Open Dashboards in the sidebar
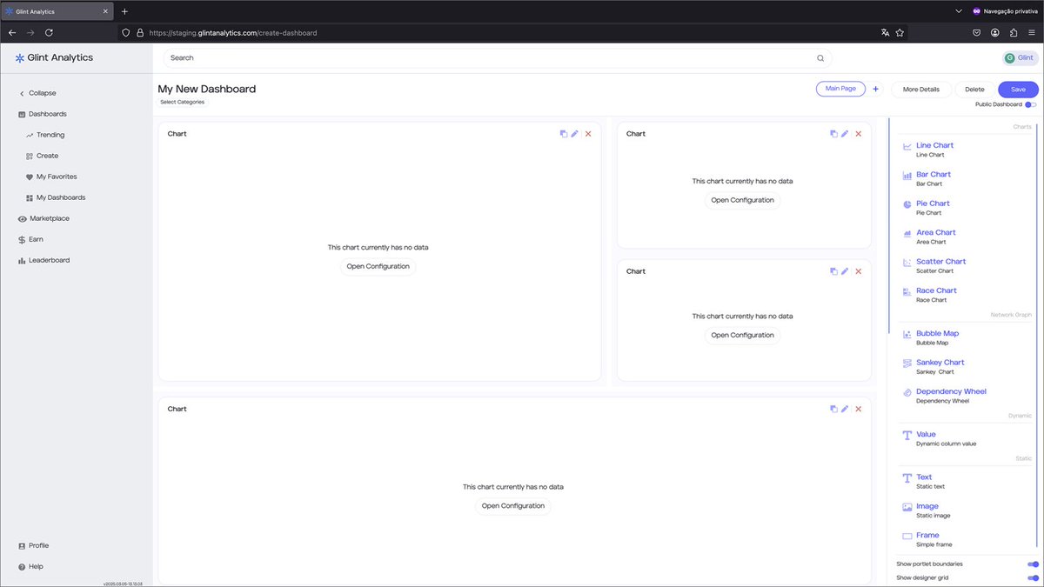Image resolution: width=1044 pixels, height=587 pixels. click(x=43, y=114)
